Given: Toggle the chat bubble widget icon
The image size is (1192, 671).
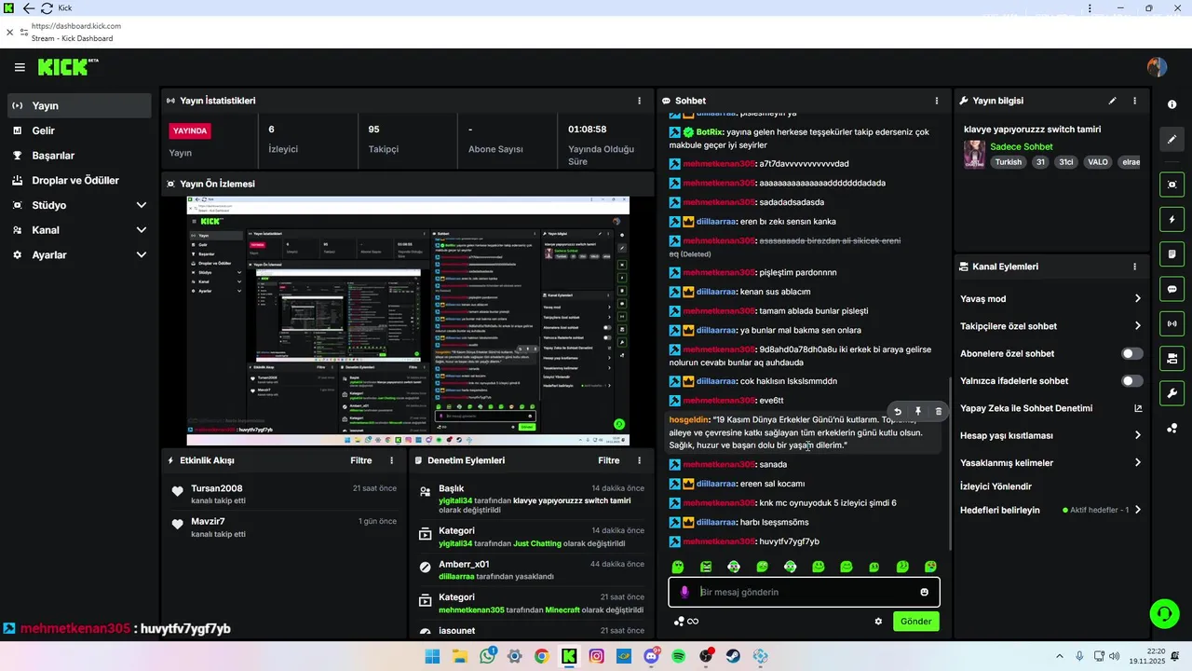Looking at the screenshot, I should [1172, 289].
